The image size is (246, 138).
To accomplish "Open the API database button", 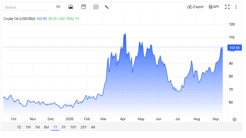I will (x=214, y=7).
